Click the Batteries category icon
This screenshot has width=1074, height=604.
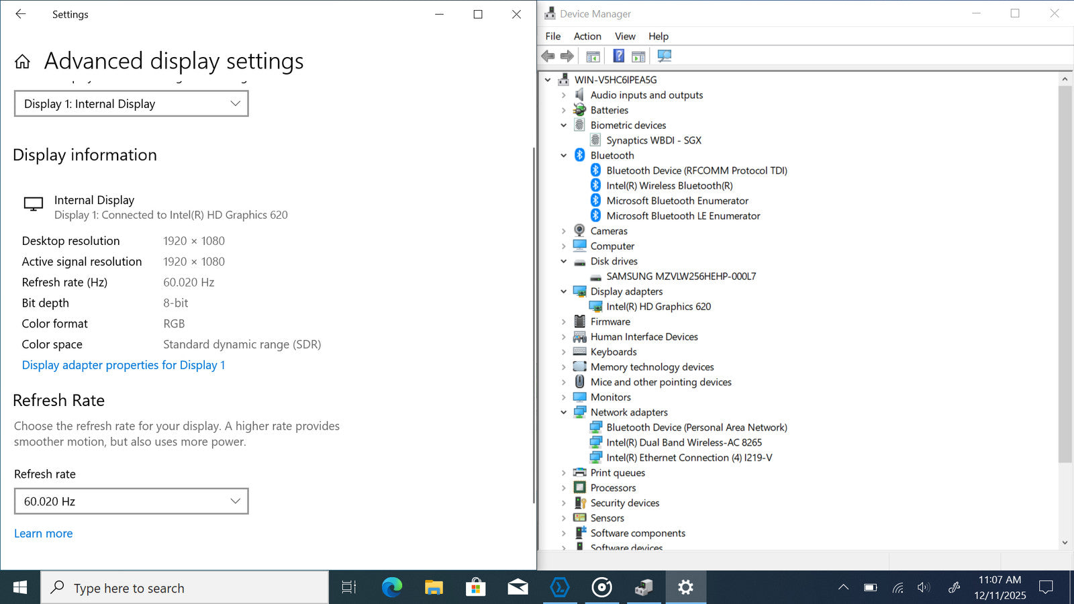579,110
